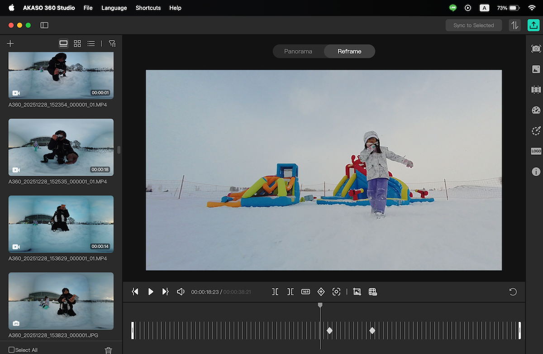Open the trim video filmstrip tool
The width and height of the screenshot is (543, 354).
(536, 90)
